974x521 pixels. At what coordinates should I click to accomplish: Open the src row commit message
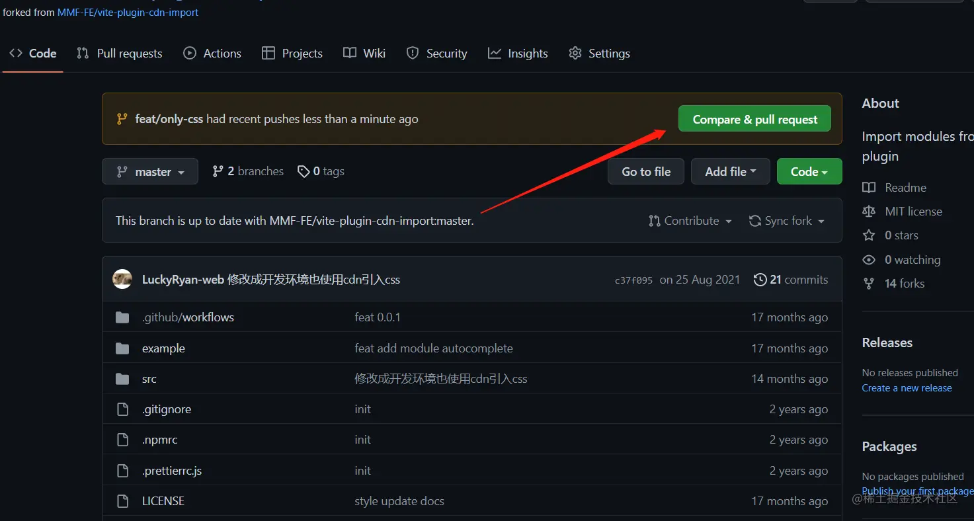[441, 379]
